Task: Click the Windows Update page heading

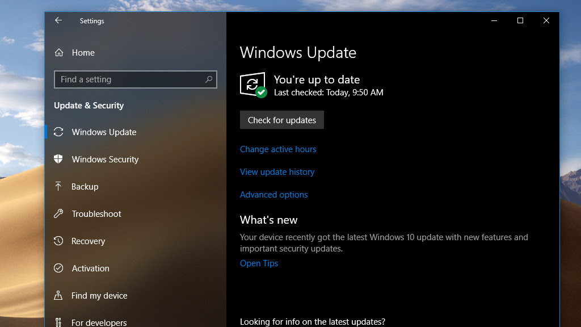Action: coord(298,53)
